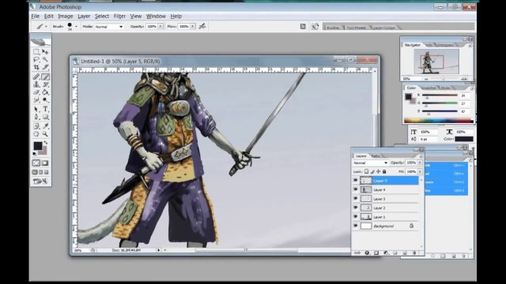Select the Blur tool

(x=36, y=100)
